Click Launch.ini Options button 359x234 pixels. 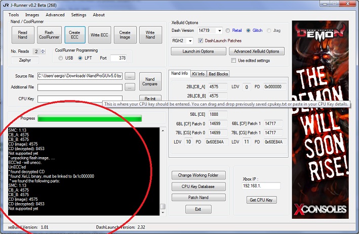(x=198, y=51)
